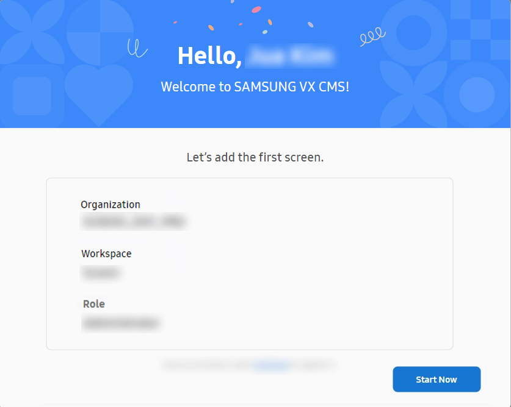
Task: Click the Welcome to SAMSUNG VX CMS text
Action: [255, 87]
